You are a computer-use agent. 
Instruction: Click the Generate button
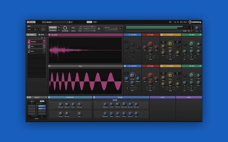73,31
